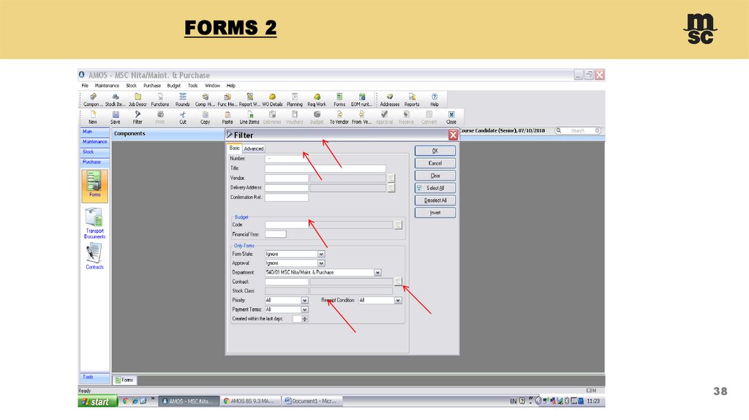This screenshot has height=420, width=749.
Task: Click the Save toolbar icon
Action: click(115, 118)
